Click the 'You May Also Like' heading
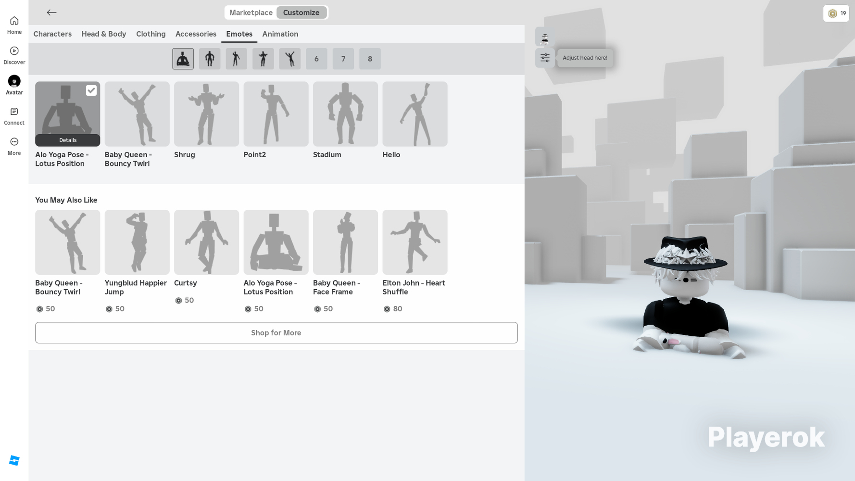 click(66, 200)
